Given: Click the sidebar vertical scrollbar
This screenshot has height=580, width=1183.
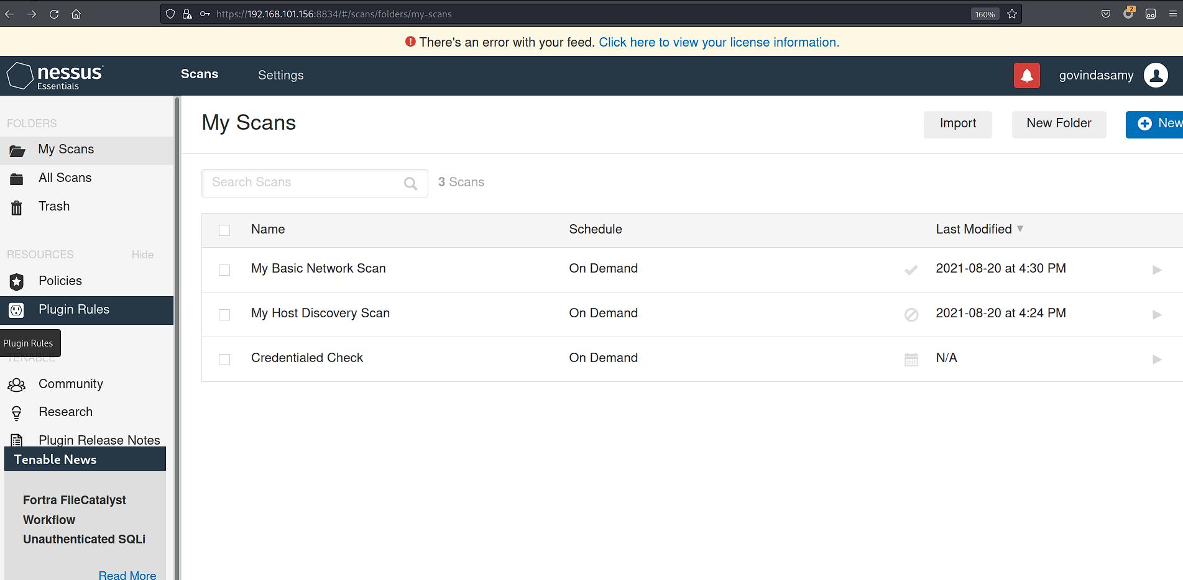Looking at the screenshot, I should tap(177, 338).
